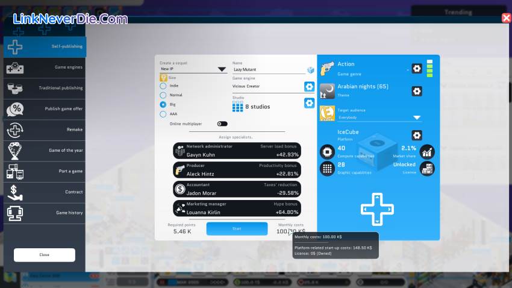512x288 pixels.
Task: Click the market share chart icon
Action: [427, 152]
